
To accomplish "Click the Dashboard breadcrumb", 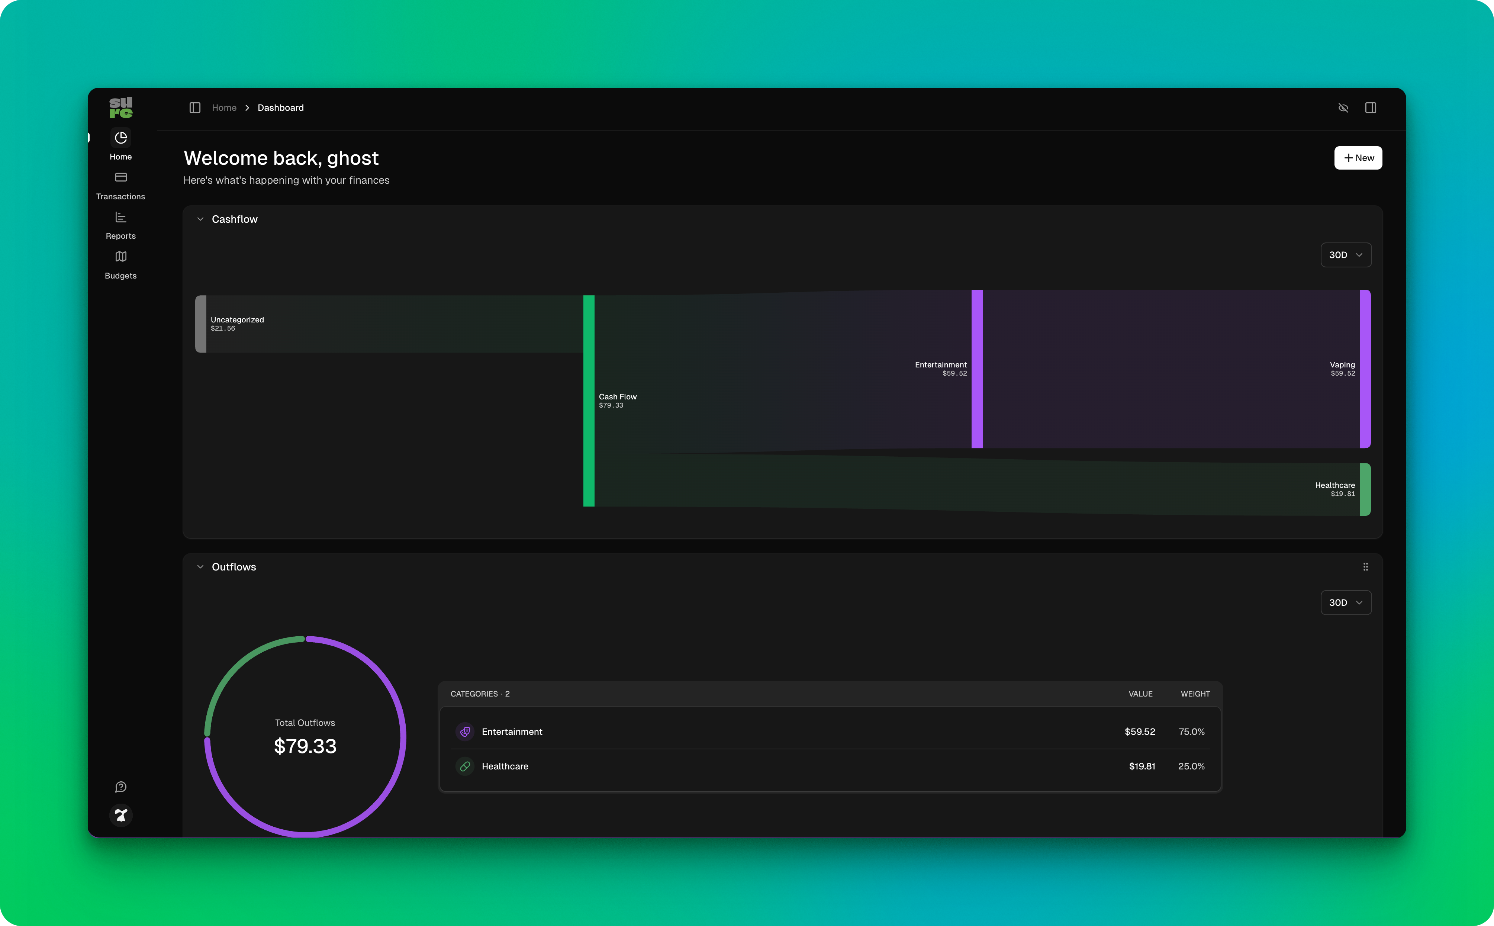I will click(280, 108).
